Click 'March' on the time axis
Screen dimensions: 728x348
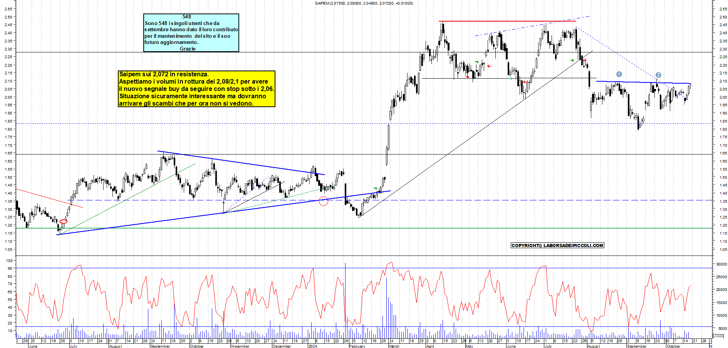pyautogui.click(x=394, y=346)
